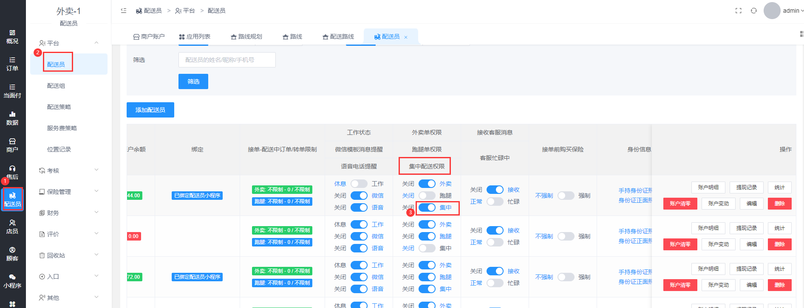Open the 数据 data sidebar icon

[x=12, y=118]
